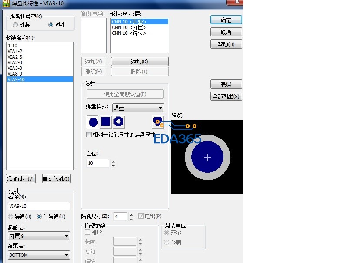The image size is (356, 263).
Task: Choose the 导通(U) via option
Action: (10, 217)
